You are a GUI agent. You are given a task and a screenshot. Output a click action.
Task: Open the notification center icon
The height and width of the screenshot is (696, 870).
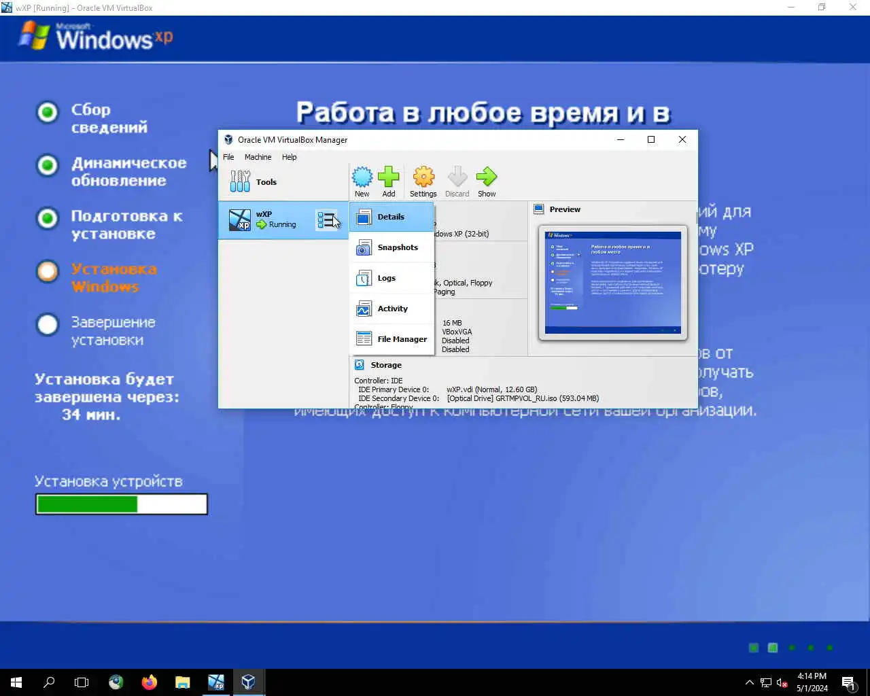848,682
